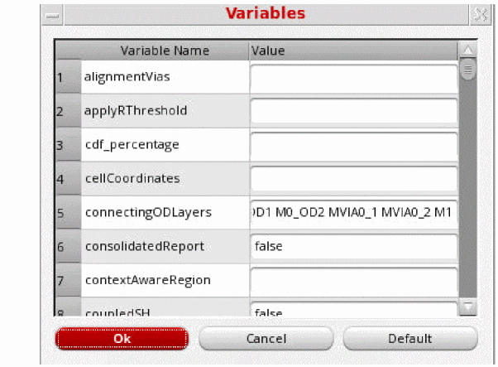The image size is (498, 367).
Task: Click the Variable Name column header
Action: pos(165,51)
